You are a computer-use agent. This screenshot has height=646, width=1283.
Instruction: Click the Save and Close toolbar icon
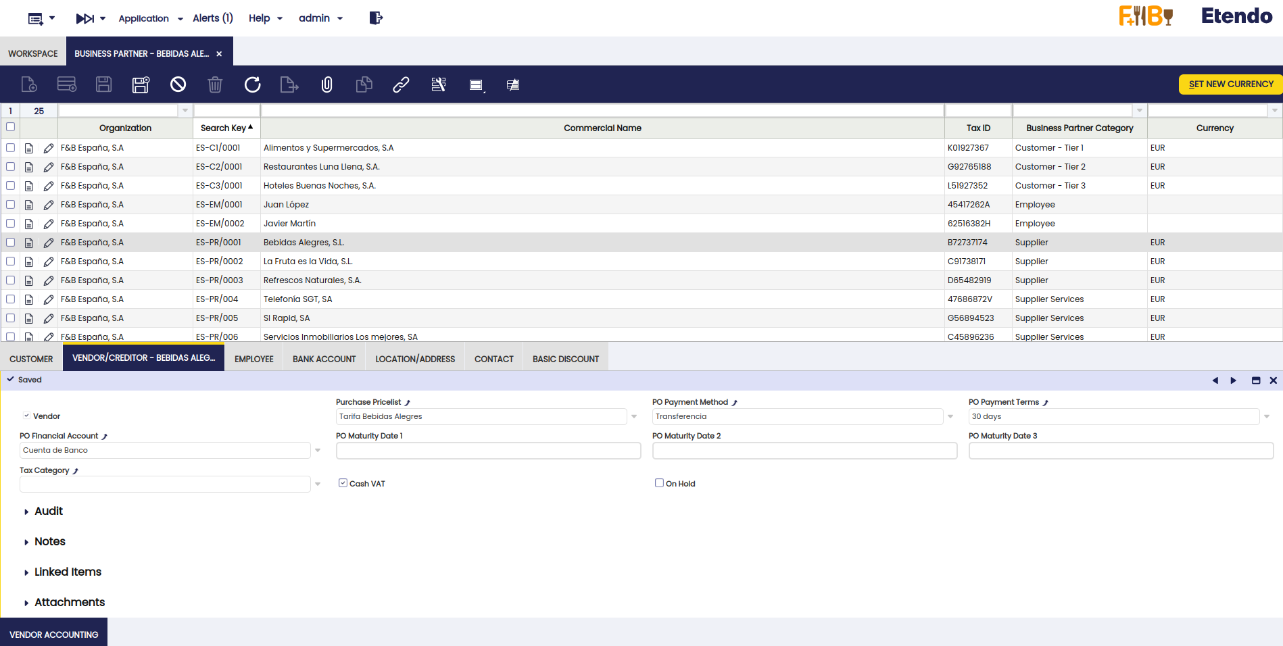click(141, 84)
